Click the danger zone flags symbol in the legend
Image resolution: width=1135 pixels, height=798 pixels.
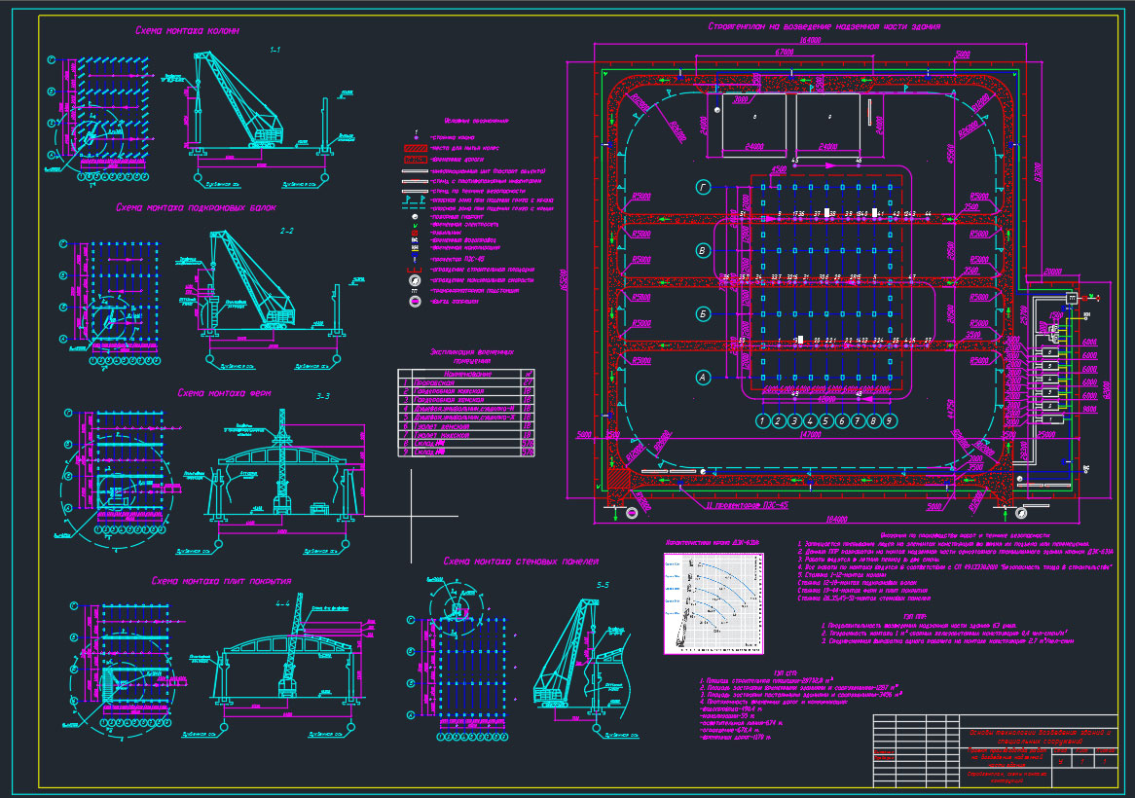[x=415, y=199]
